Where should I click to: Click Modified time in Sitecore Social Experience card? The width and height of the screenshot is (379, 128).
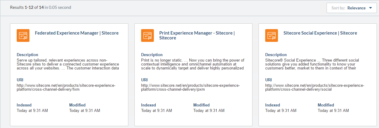tap(333, 110)
